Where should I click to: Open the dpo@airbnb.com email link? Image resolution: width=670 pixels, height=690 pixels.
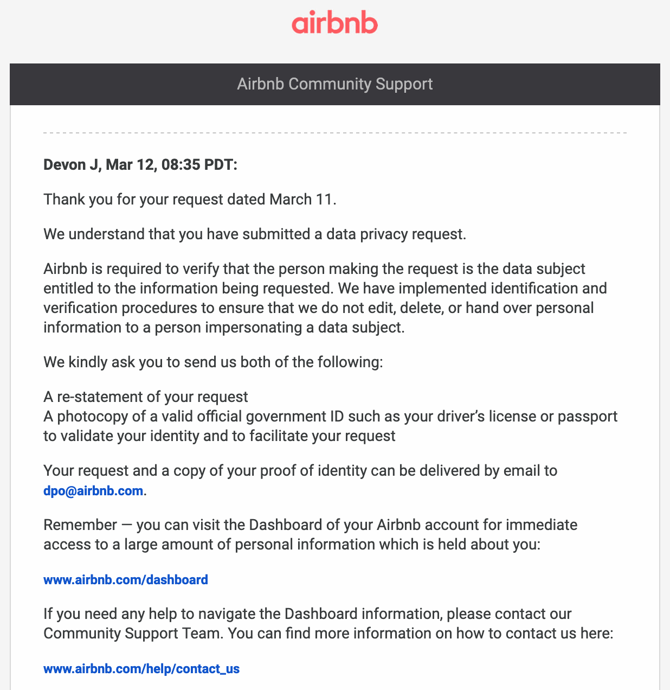[93, 491]
